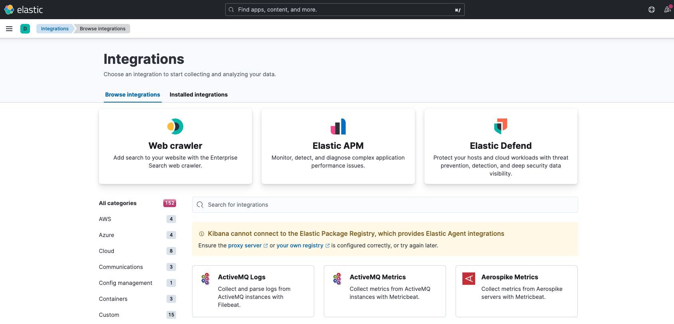Open the help menu icon
Image resolution: width=674 pixels, height=324 pixels.
[x=652, y=10]
